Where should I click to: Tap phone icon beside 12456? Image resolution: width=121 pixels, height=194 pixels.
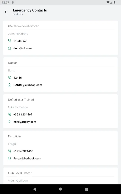(x=10, y=78)
